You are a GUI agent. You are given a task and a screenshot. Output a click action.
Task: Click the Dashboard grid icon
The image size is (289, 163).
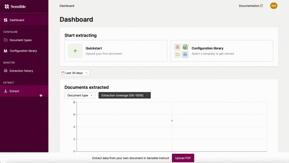[x=6, y=20]
